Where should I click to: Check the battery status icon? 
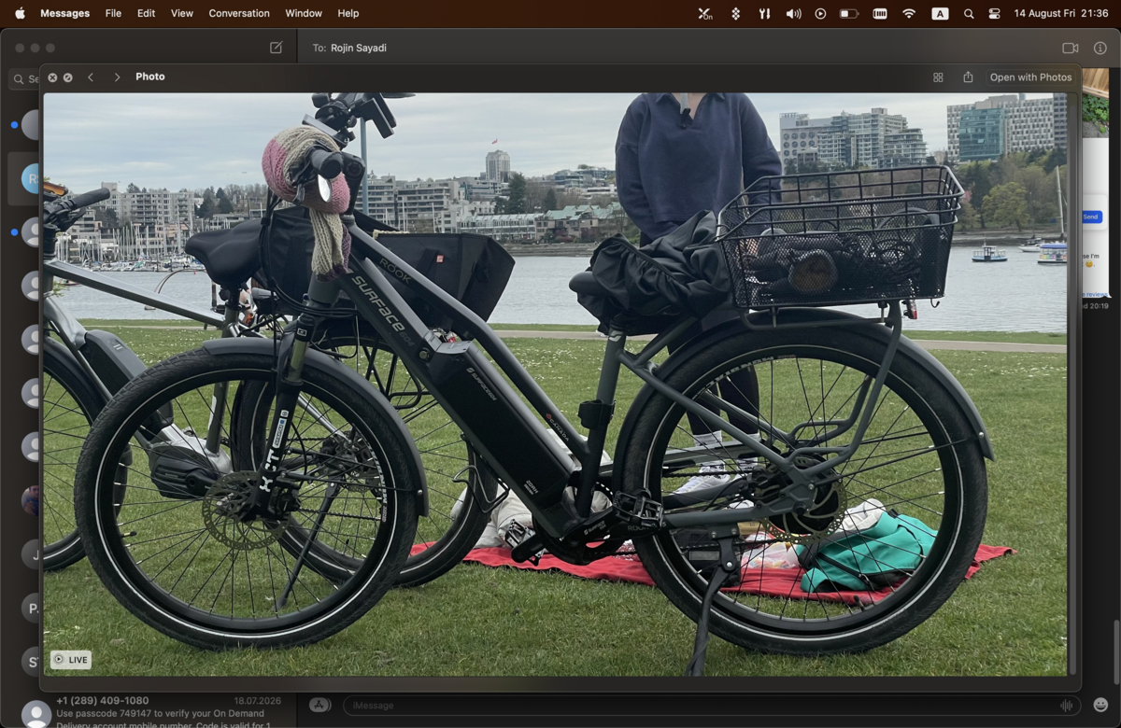pyautogui.click(x=849, y=14)
